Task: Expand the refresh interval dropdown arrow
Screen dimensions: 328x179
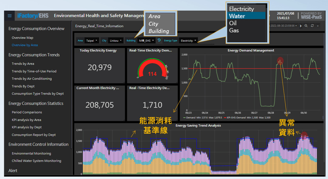Action: pyautogui.click(x=318, y=26)
